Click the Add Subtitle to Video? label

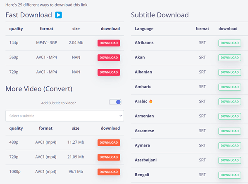click(59, 103)
